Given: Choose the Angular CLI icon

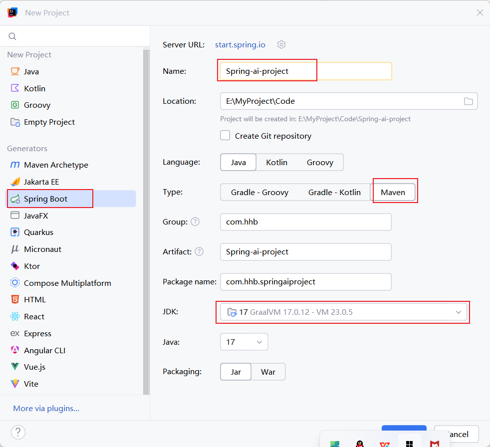Looking at the screenshot, I should [15, 350].
